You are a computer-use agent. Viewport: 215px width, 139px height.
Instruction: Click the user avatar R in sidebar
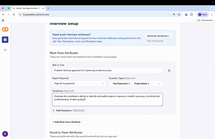pos(5,134)
